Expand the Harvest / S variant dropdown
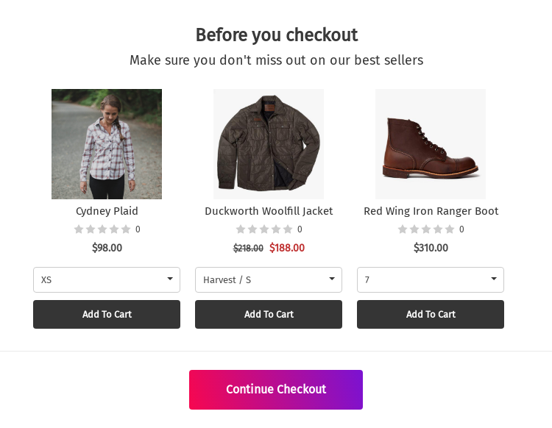 pyautogui.click(x=269, y=279)
